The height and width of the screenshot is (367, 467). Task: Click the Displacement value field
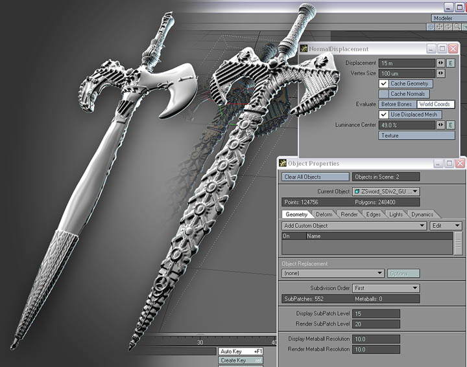[x=407, y=63]
